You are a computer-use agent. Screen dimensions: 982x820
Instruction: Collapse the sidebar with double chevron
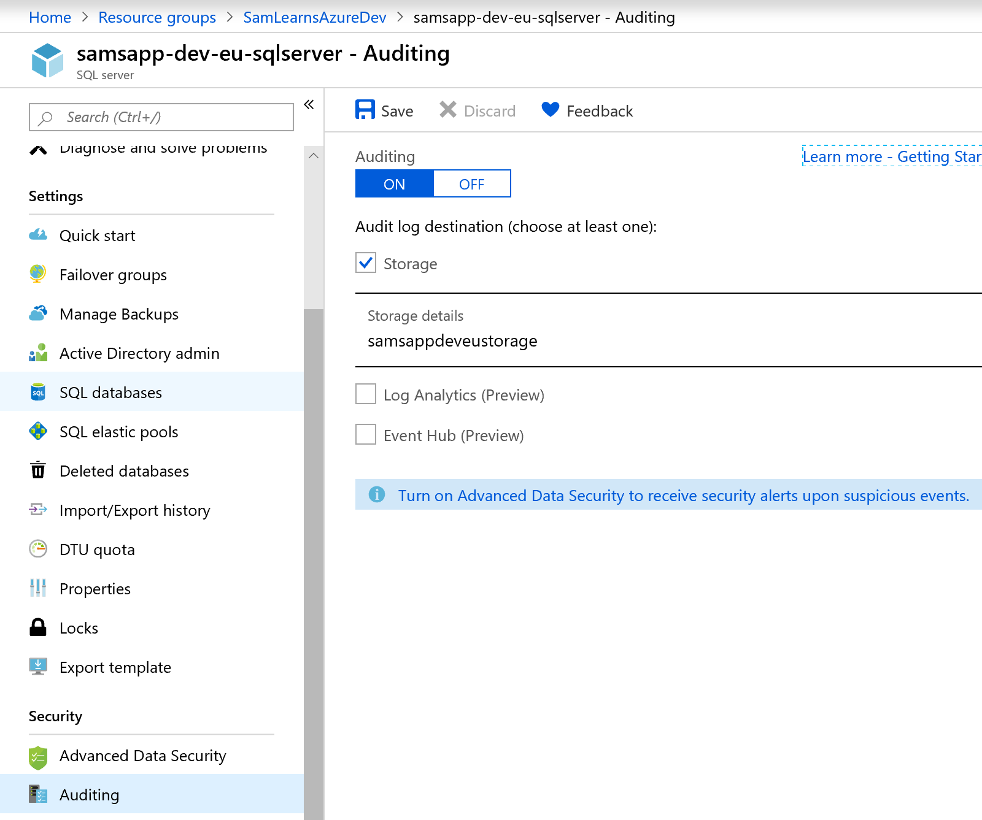coord(309,104)
